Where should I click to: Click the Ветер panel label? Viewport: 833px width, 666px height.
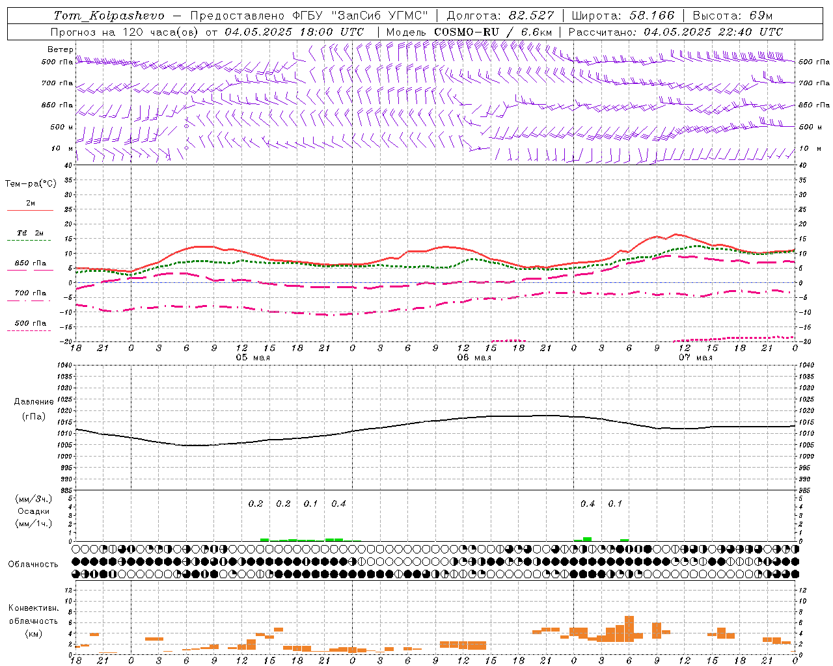pos(61,49)
